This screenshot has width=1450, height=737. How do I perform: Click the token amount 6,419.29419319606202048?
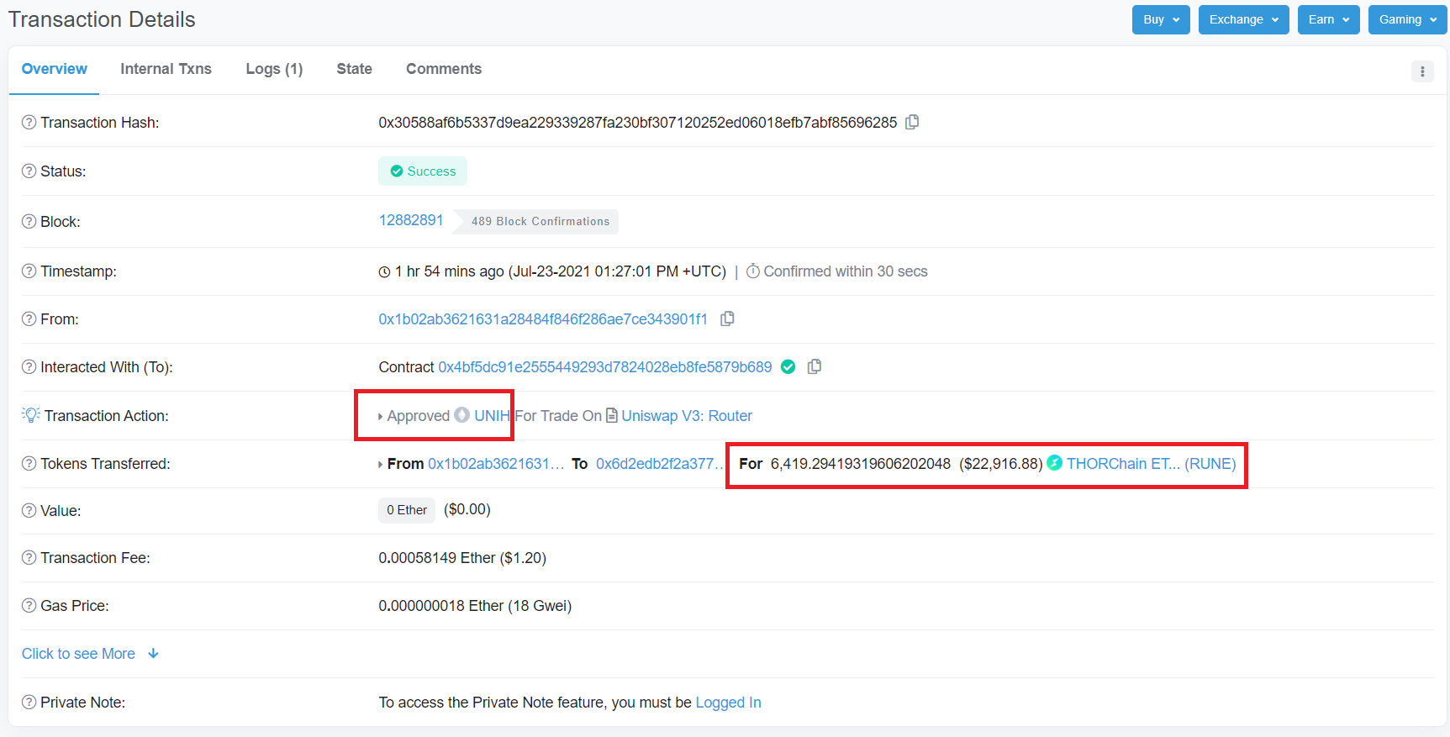[x=861, y=464]
